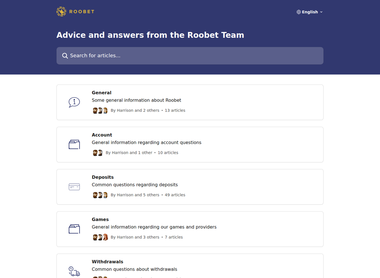The width and height of the screenshot is (380, 278).
Task: Click '10 articles' text in Account card
Action: click(x=168, y=153)
